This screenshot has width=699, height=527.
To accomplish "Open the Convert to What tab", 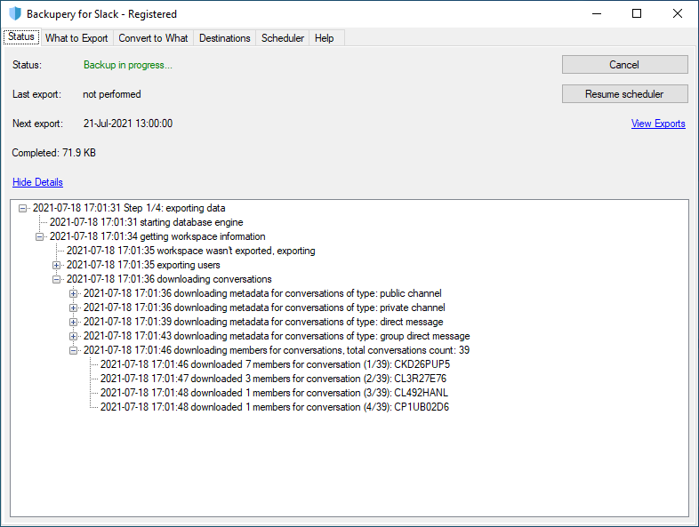I will click(153, 38).
